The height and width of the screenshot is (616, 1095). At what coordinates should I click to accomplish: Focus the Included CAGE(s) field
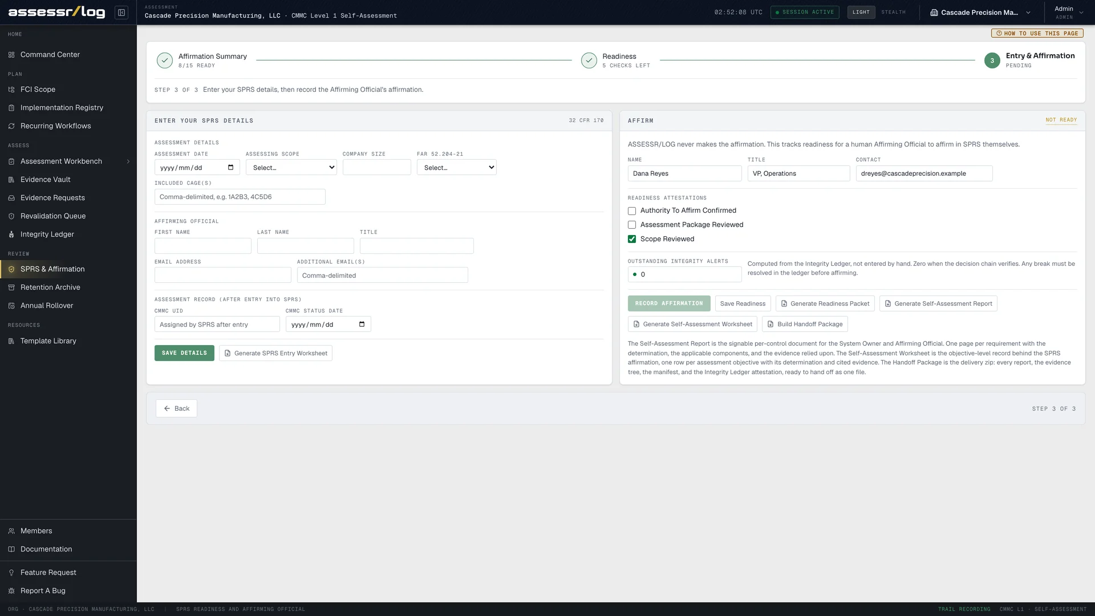240,197
